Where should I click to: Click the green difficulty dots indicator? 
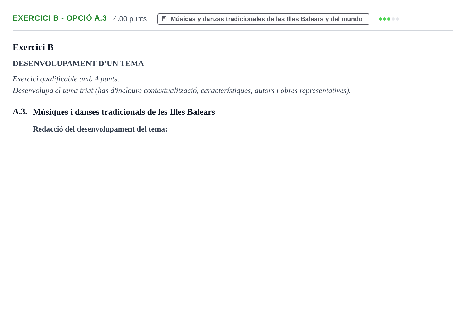click(389, 19)
